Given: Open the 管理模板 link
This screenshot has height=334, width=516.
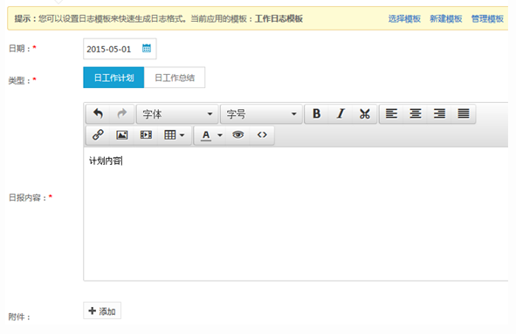Looking at the screenshot, I should (487, 18).
